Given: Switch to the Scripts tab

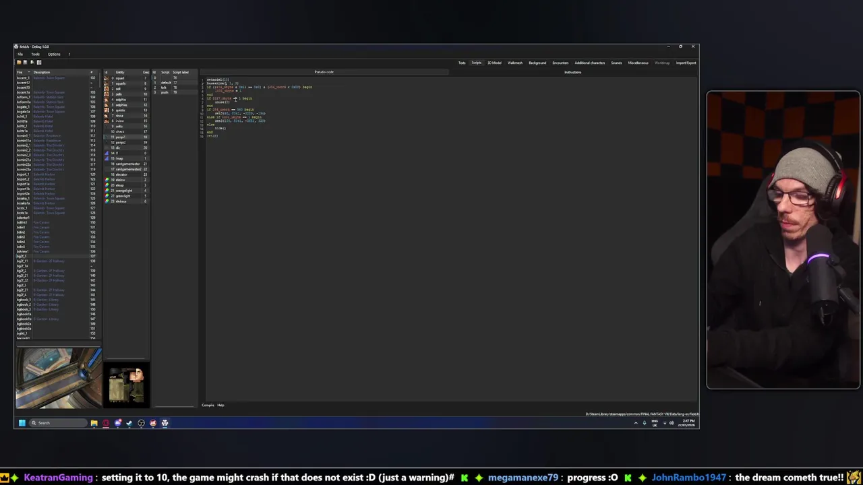Looking at the screenshot, I should (x=477, y=63).
